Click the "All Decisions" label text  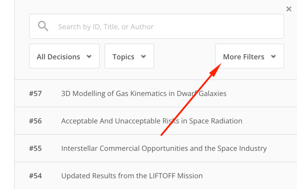tap(59, 57)
